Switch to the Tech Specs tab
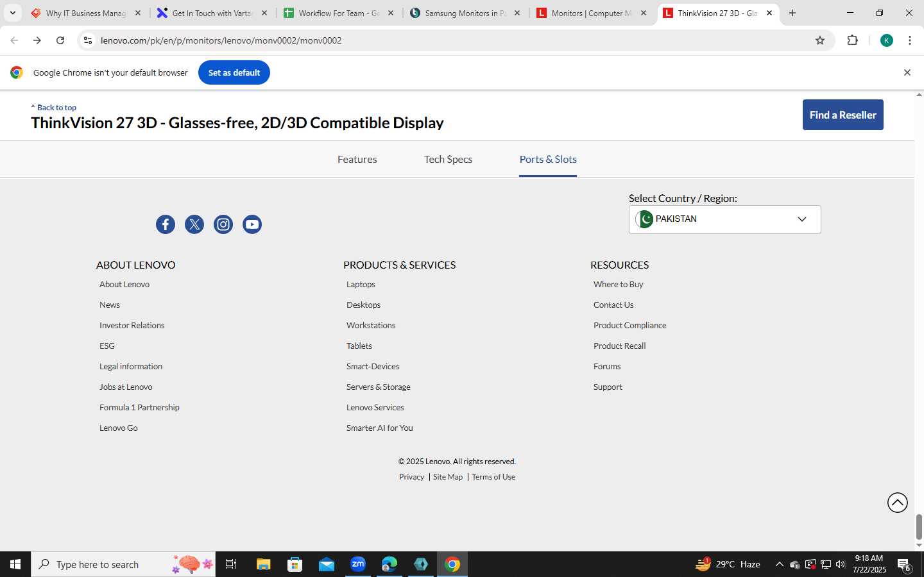924x577 pixels. click(448, 159)
